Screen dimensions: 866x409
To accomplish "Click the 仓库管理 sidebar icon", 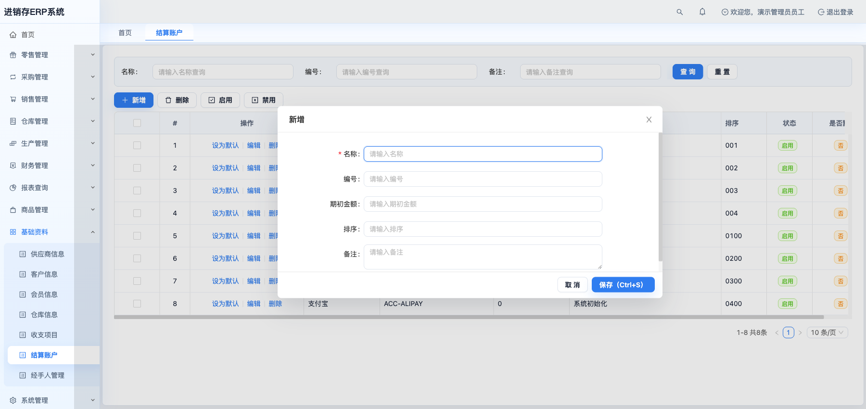I will pos(13,121).
